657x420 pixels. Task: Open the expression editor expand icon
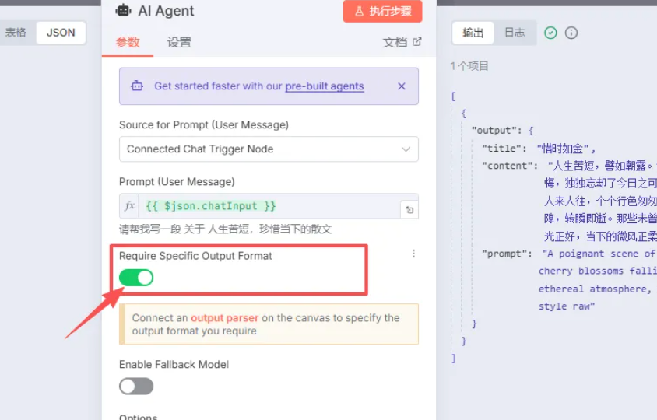click(409, 210)
